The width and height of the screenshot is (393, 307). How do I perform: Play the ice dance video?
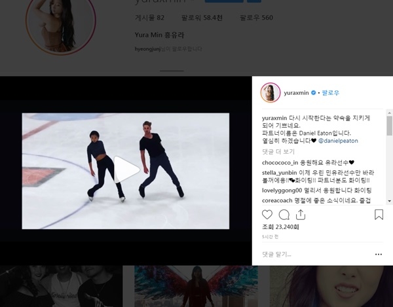(126, 170)
